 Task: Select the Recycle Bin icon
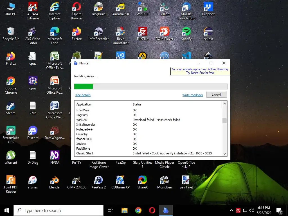click(11, 34)
